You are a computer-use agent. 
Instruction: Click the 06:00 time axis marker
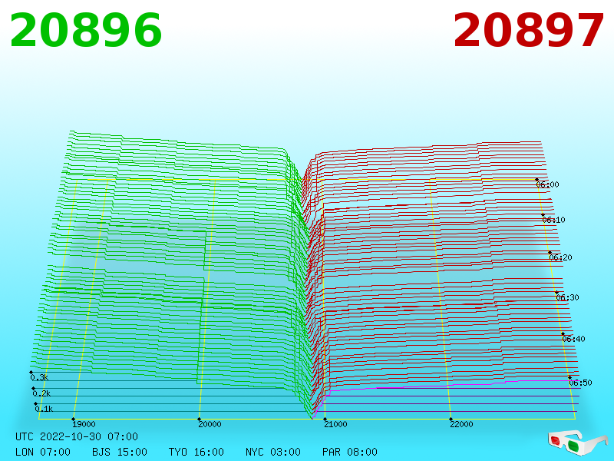pyautogui.click(x=547, y=184)
